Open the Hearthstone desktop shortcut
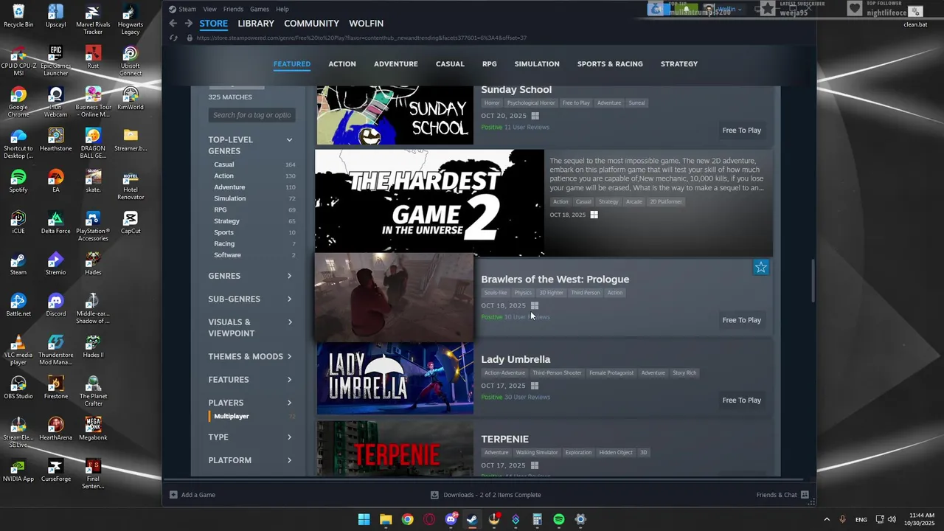Screen dimensions: 944x531 [x=55, y=139]
